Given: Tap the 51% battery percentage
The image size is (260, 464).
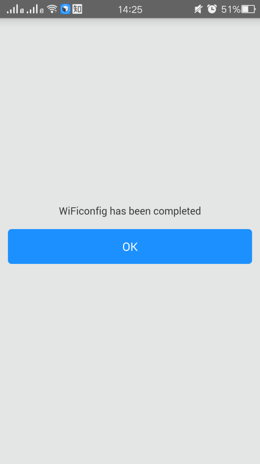Looking at the screenshot, I should coord(231,9).
